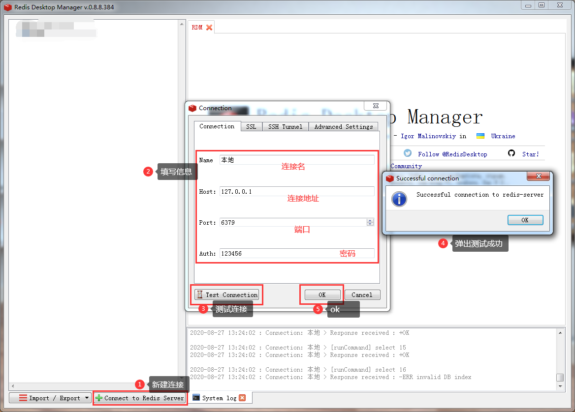Screen dimensions: 575x412
Task: Click the log line 'select 15'
Action: pyautogui.click(x=298, y=347)
